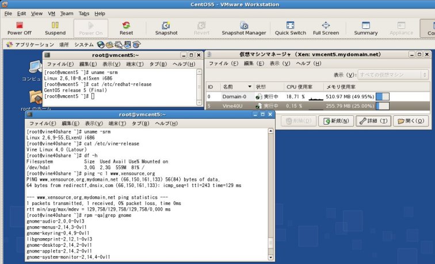The width and height of the screenshot is (435, 264).
Task: Open the VMware File menu
Action: (8, 14)
